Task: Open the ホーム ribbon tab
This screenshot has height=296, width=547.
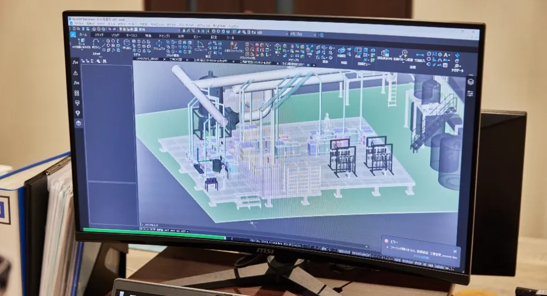Action: pos(83,35)
